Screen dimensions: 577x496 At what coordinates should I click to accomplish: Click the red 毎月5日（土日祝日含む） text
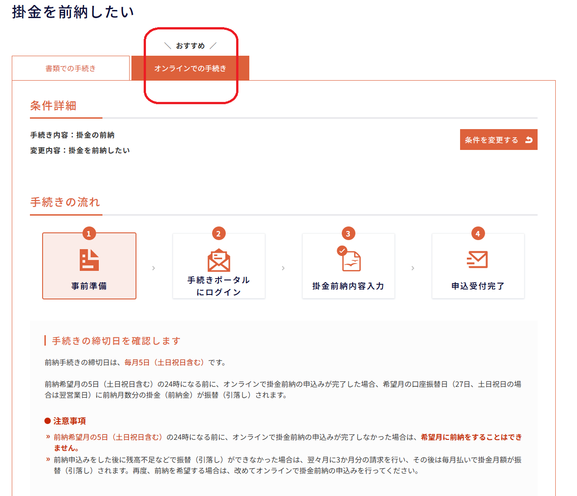(165, 362)
